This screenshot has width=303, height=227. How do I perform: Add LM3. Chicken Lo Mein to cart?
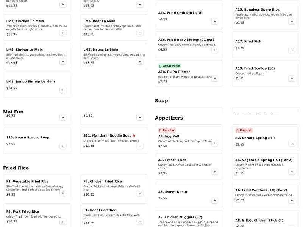[63, 33]
